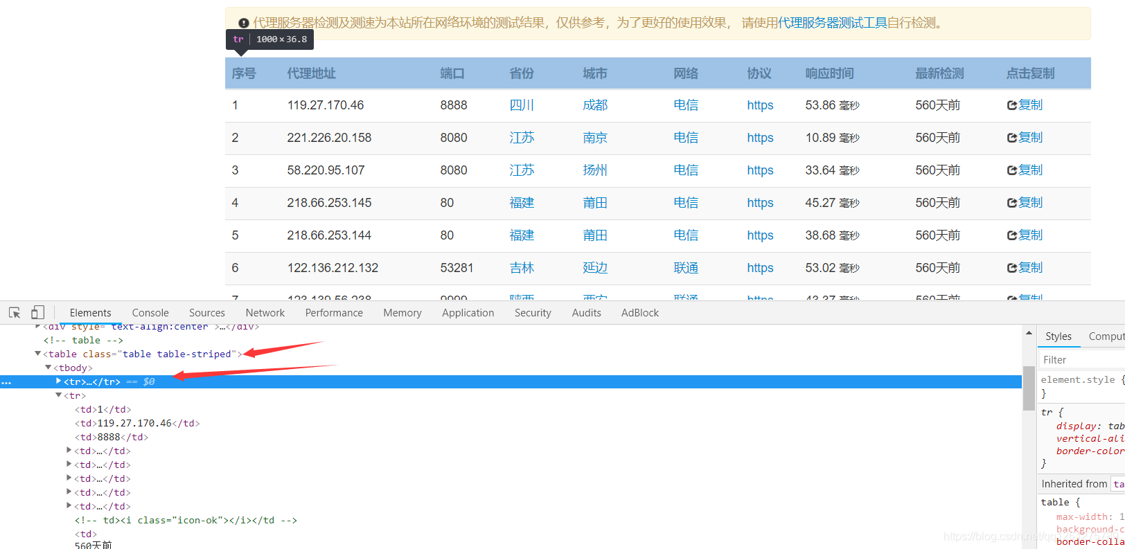Click the 延边 city link
The height and width of the screenshot is (549, 1125).
click(x=595, y=268)
